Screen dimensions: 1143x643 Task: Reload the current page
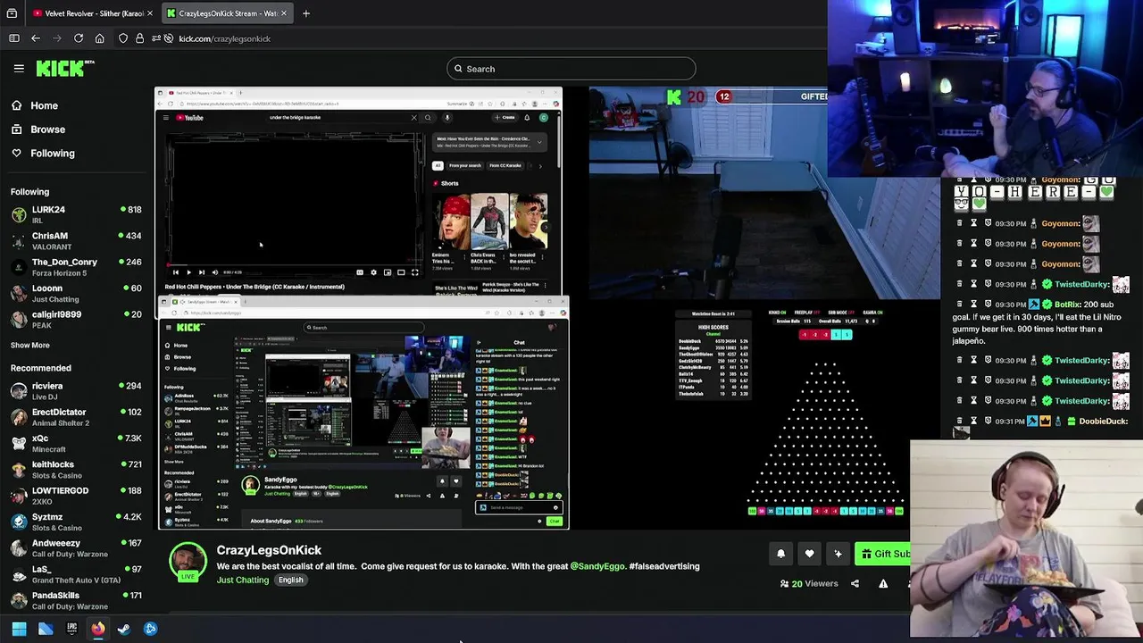click(x=79, y=38)
